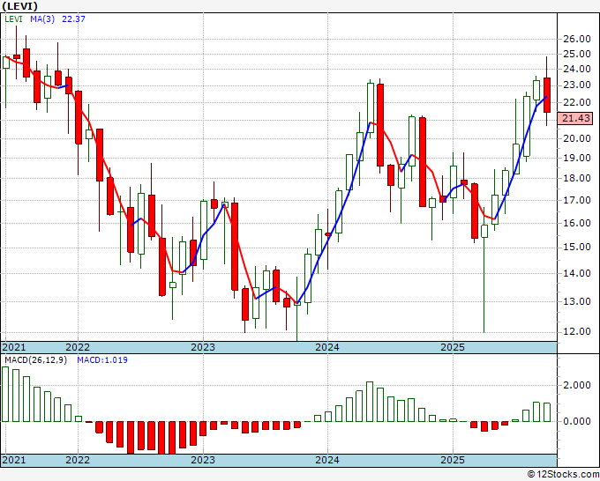Click the 24.00 price axis label
600x481 pixels.
577,69
